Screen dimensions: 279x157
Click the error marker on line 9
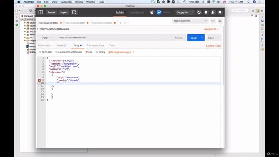click(39, 80)
